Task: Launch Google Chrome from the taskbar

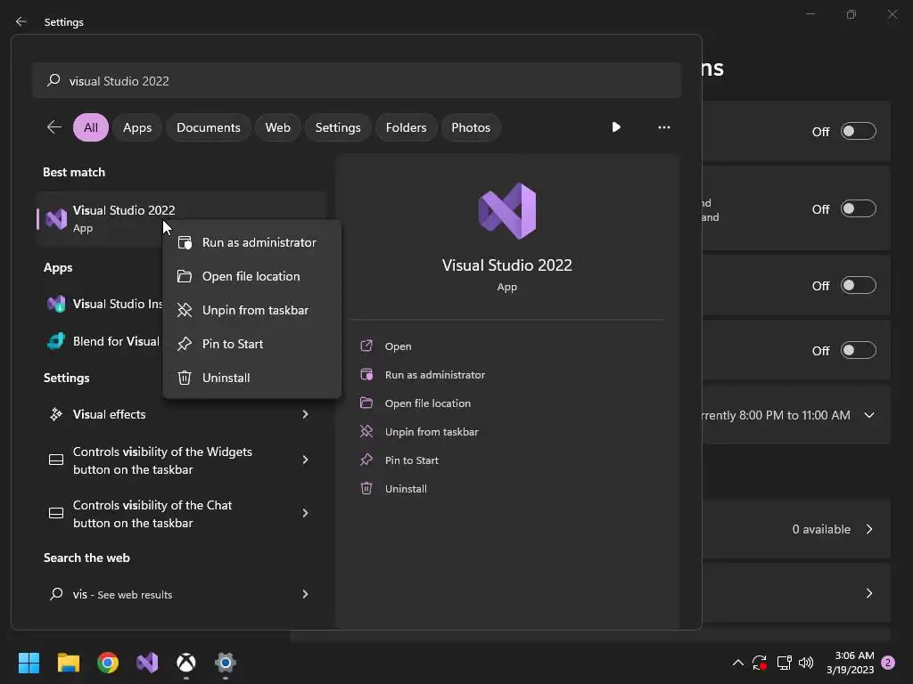Action: [x=108, y=663]
